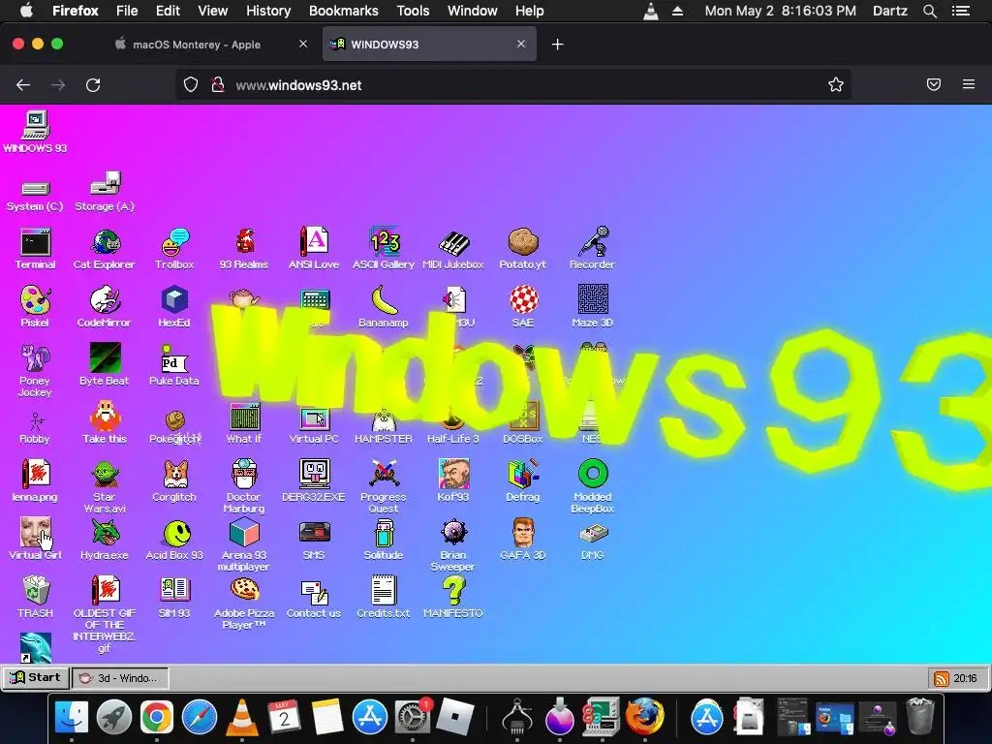Launch the Recorder microphone icon
This screenshot has width=992, height=744.
click(x=592, y=249)
